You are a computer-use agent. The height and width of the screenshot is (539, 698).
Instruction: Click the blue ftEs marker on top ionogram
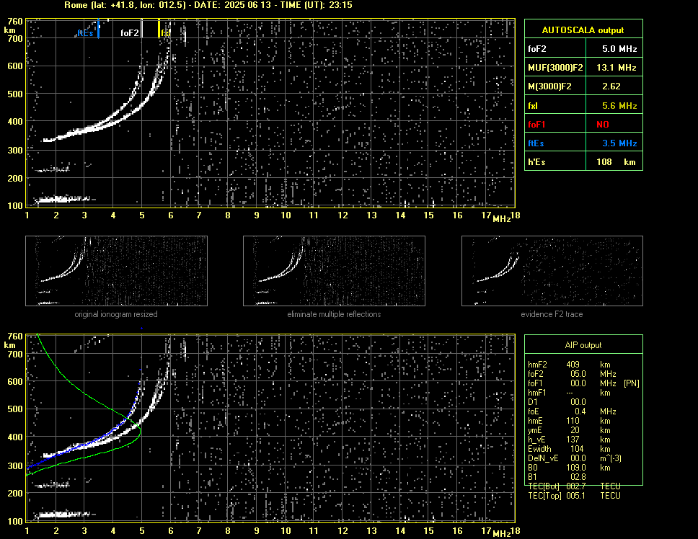click(98, 29)
